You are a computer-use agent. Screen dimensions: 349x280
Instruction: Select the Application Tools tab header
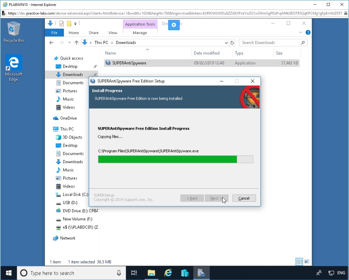click(x=140, y=24)
